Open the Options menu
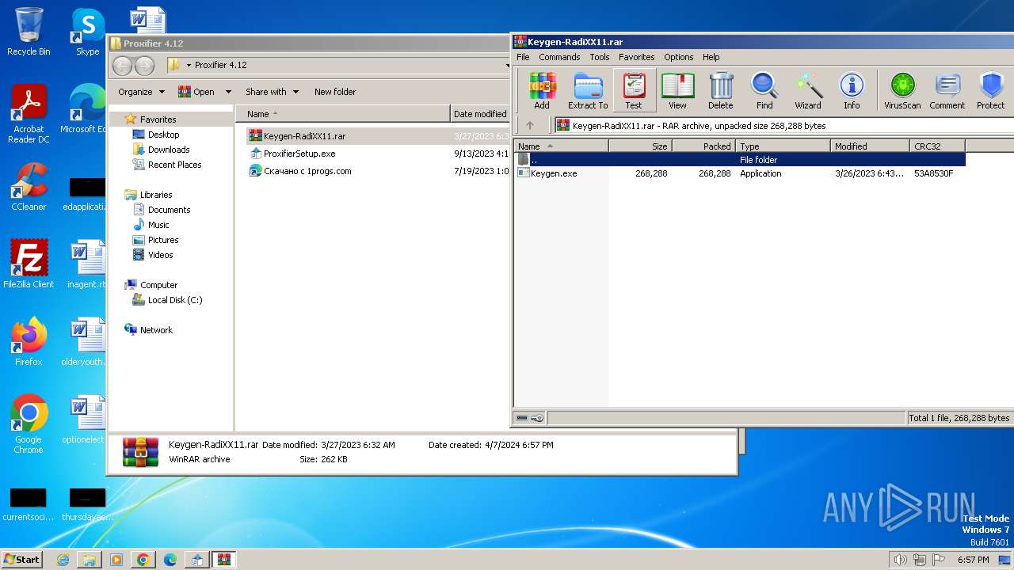Image resolution: width=1014 pixels, height=570 pixels. (x=678, y=57)
